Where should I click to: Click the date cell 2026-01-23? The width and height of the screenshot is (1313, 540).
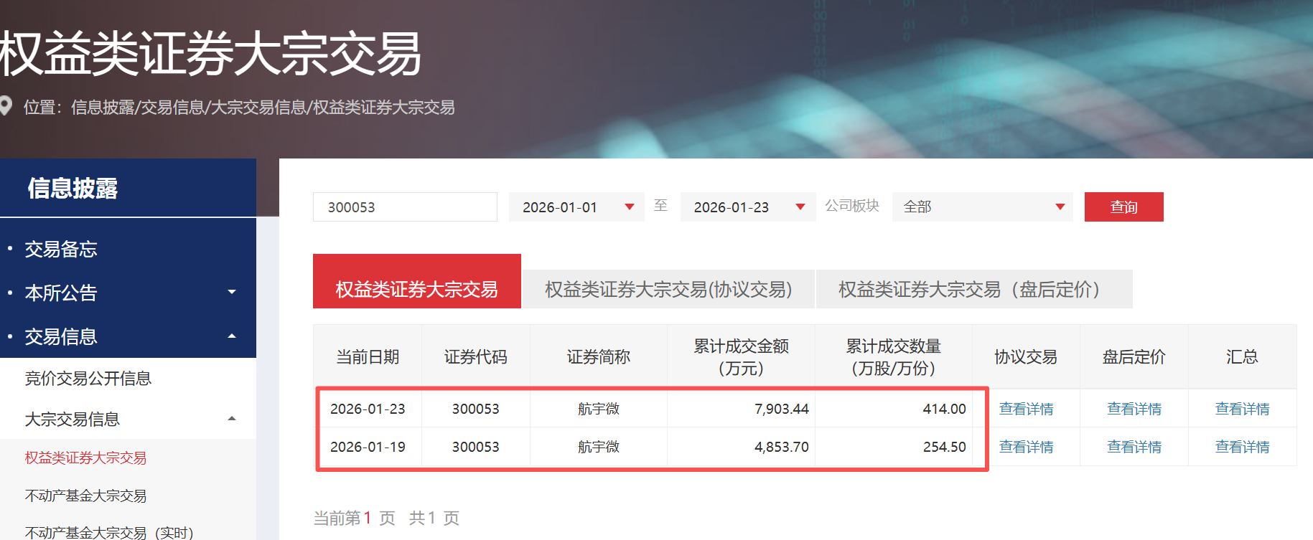[368, 409]
